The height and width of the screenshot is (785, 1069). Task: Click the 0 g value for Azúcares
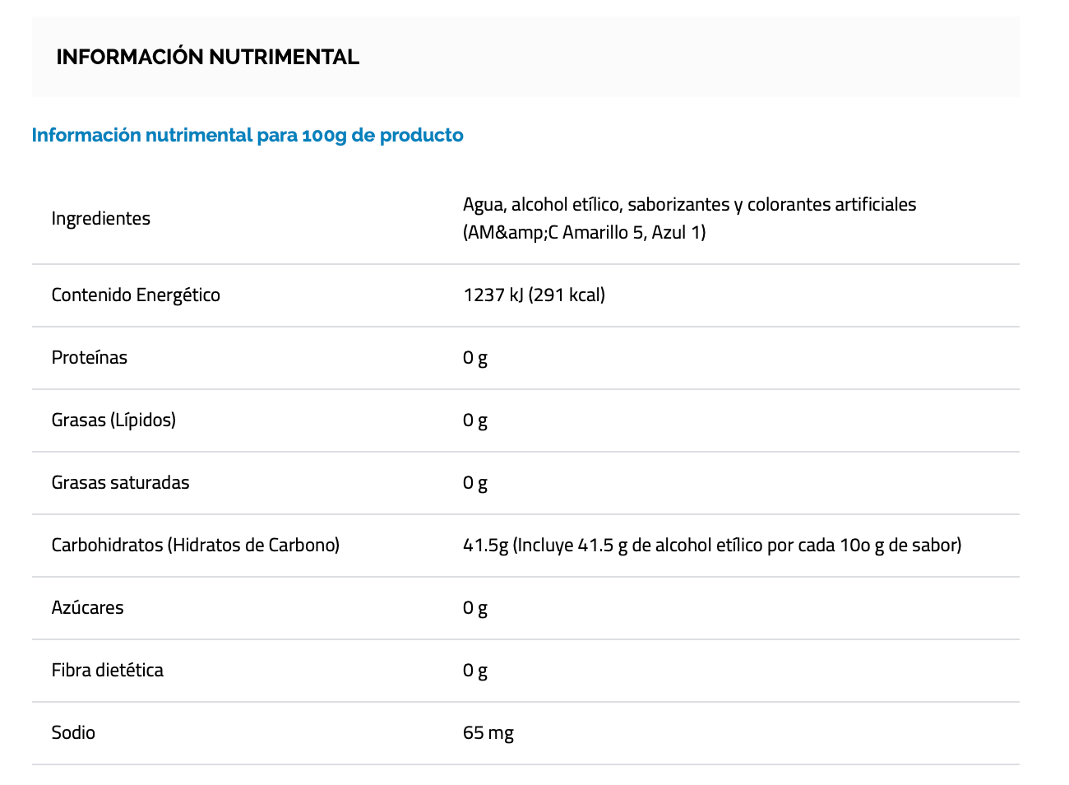[475, 607]
